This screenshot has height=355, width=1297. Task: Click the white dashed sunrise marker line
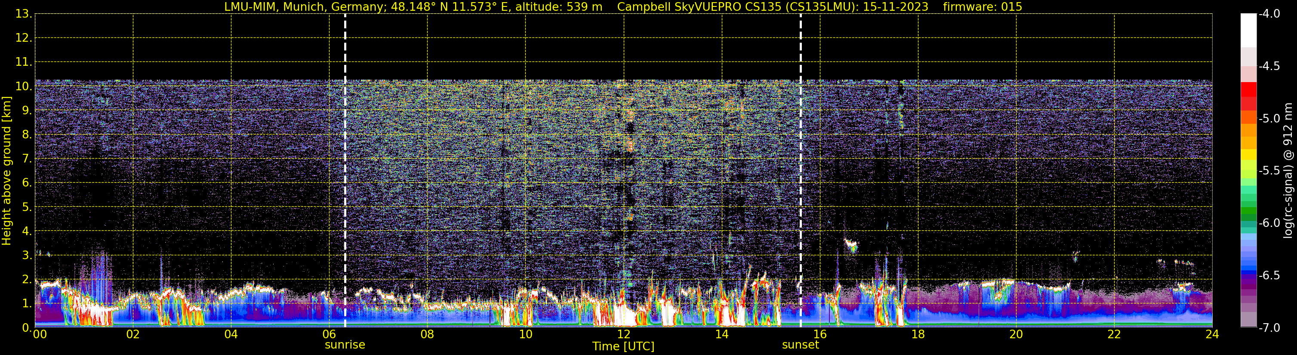[345, 171]
